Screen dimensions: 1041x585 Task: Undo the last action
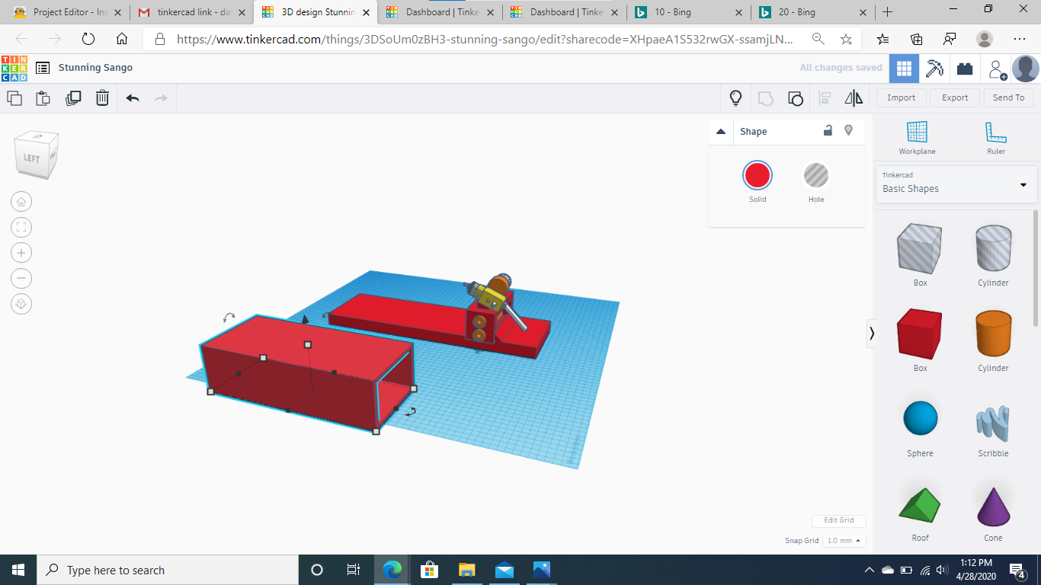[133, 98]
